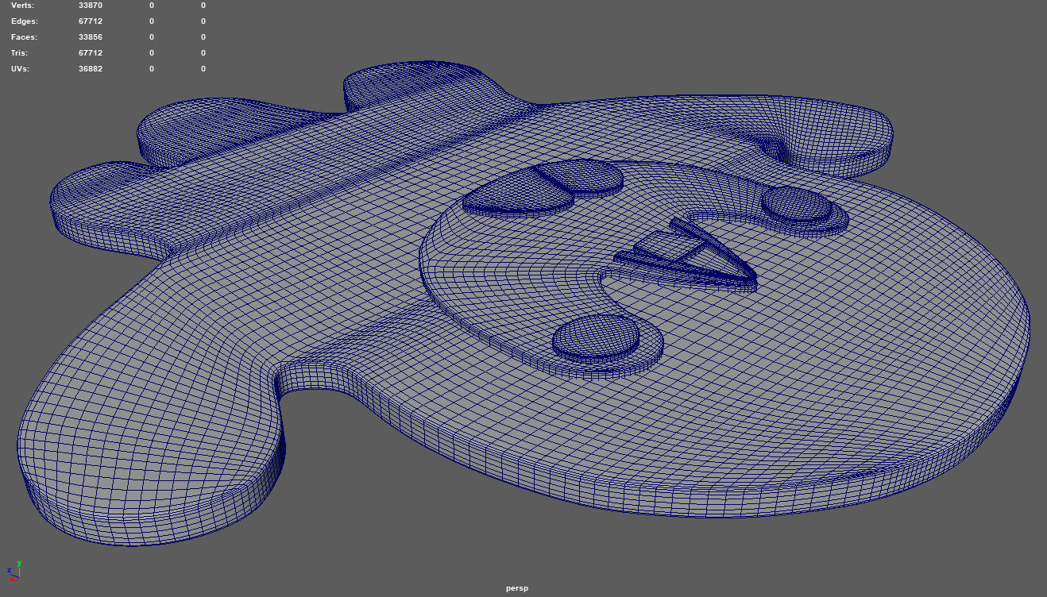Click the Verts label in the HUD
The height and width of the screenshot is (597, 1047).
(x=22, y=6)
